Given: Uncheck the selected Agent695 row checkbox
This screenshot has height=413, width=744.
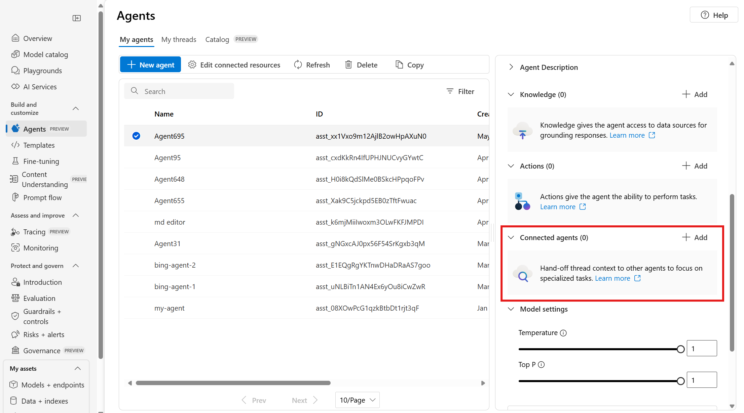Looking at the screenshot, I should click(136, 136).
